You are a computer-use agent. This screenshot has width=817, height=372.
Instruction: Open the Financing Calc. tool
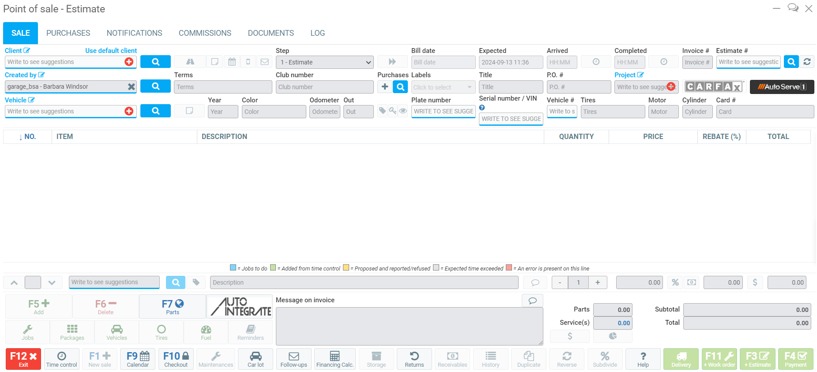[335, 359]
